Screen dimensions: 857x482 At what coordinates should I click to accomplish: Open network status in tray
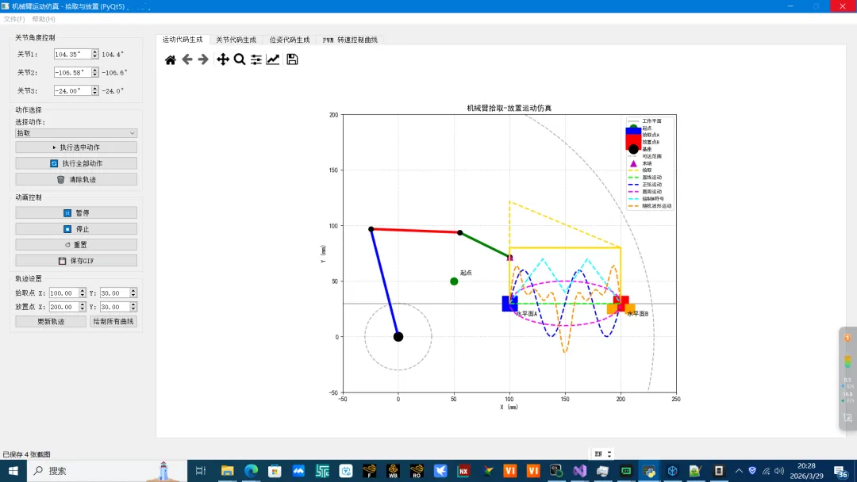coord(767,471)
